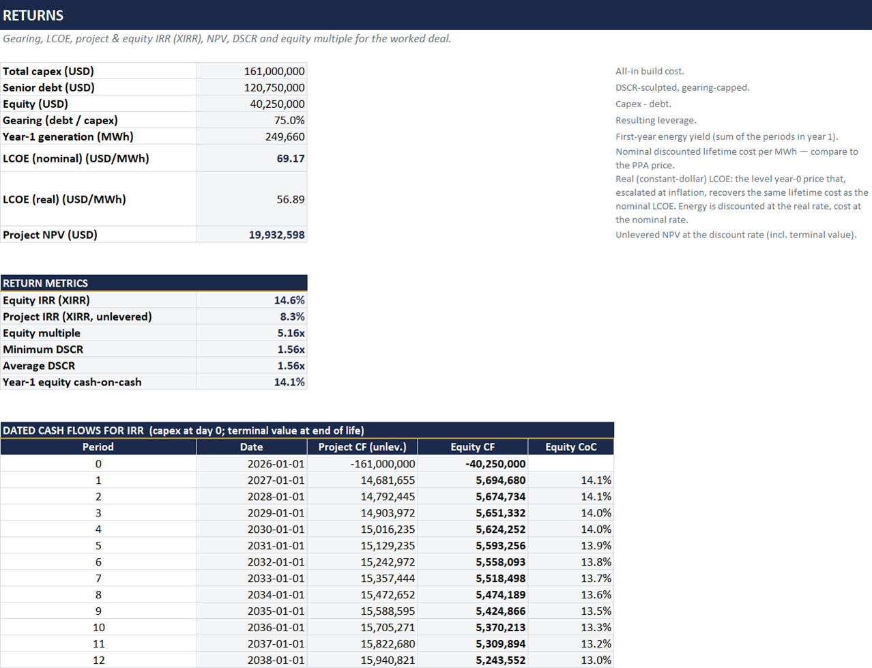Select the Total capex value 161,000,000

point(252,71)
